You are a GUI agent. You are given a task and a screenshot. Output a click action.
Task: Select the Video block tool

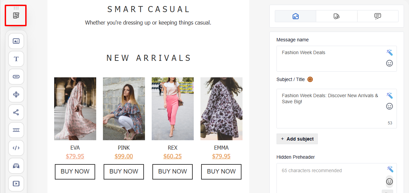click(x=16, y=184)
